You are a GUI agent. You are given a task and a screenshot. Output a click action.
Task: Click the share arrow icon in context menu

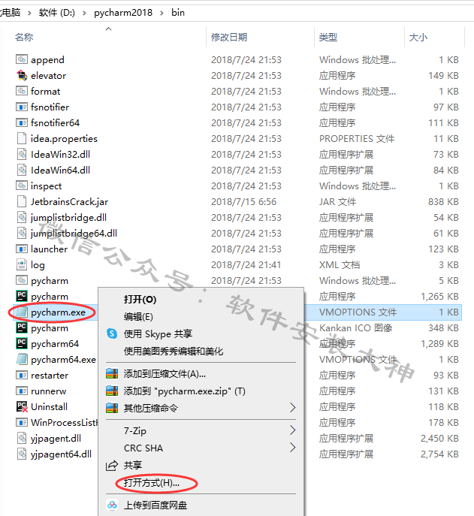[x=112, y=466]
